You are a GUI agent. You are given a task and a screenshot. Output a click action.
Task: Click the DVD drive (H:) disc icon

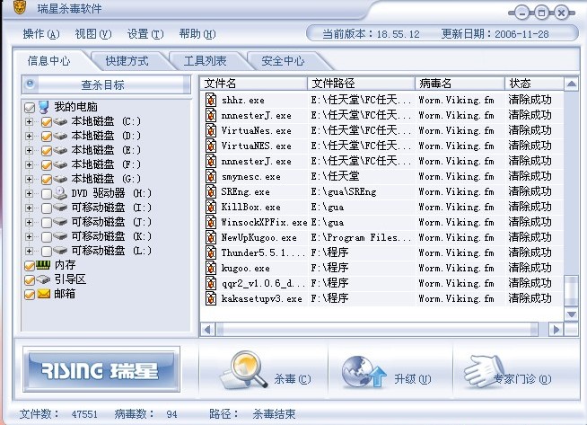point(60,193)
